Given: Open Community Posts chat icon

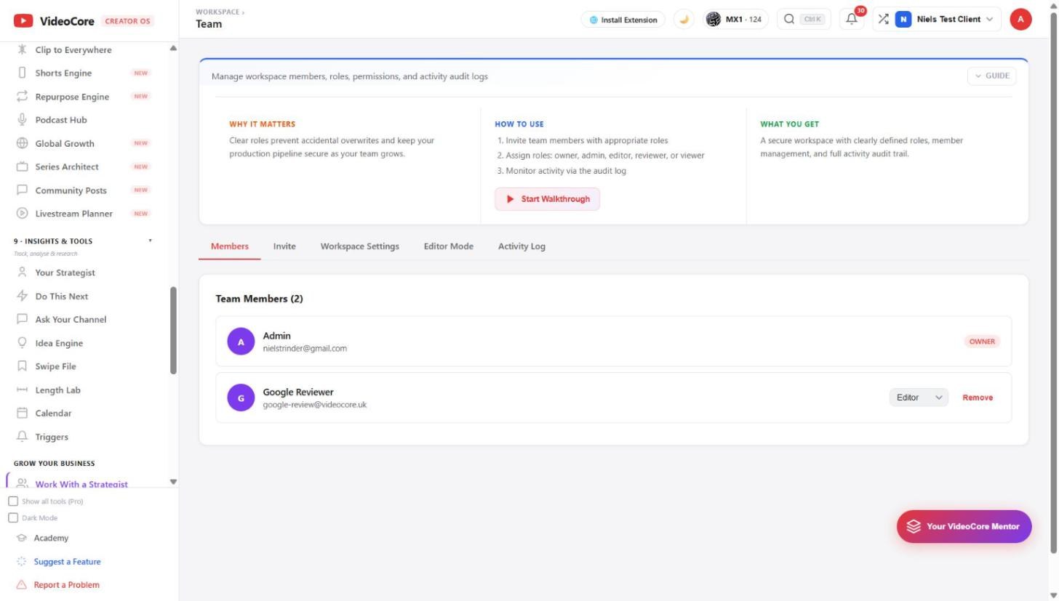Looking at the screenshot, I should click(22, 190).
